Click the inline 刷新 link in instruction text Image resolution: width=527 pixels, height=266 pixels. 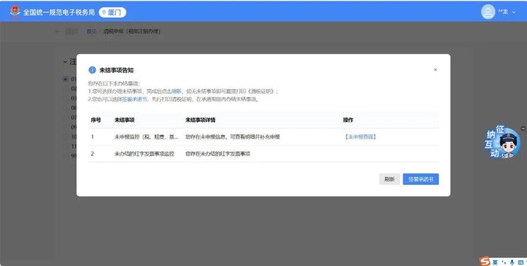click(177, 91)
